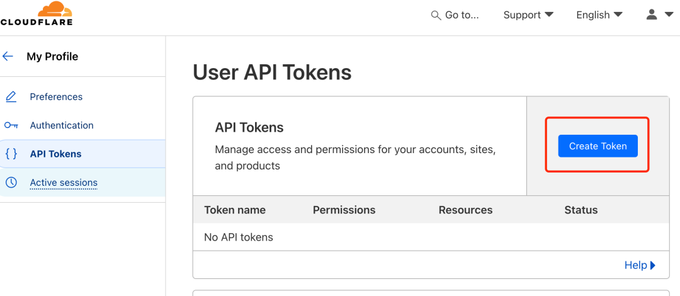Open Active sessions in the sidebar
Screen dimensions: 680x296
(64, 183)
